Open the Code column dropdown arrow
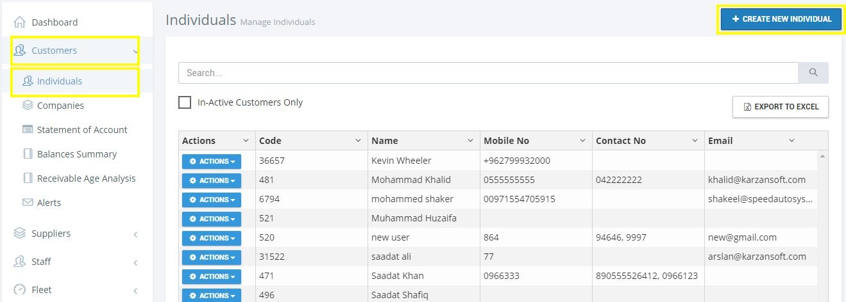This screenshot has width=846, height=302. (x=358, y=141)
